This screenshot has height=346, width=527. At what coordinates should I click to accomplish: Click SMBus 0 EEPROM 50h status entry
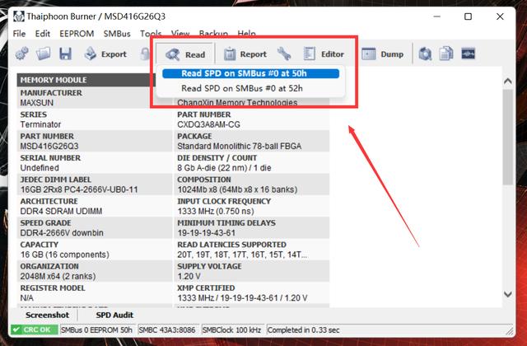point(96,330)
